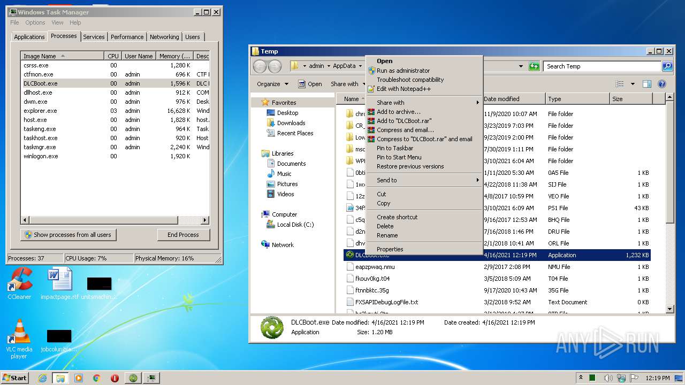Select DLCBoot.exe process row
Screen dimensions: 685x385
[115, 83]
